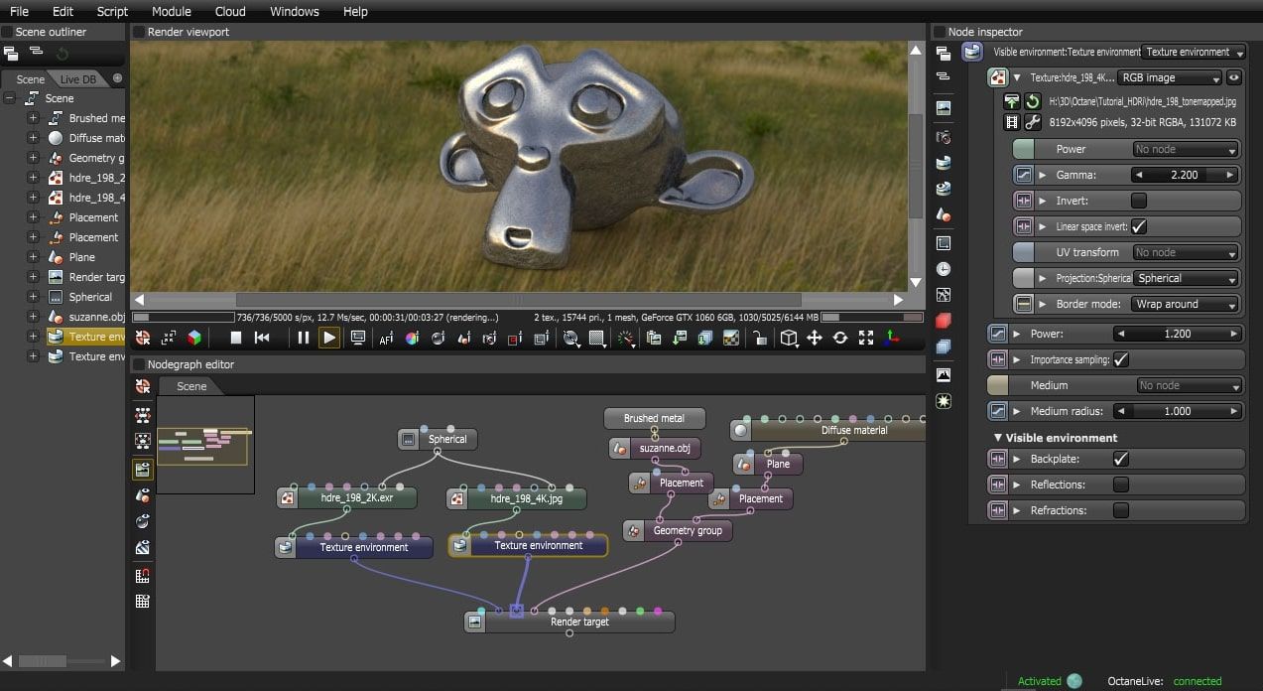Open the camera settings icon in inspector sidebar

coord(944,136)
